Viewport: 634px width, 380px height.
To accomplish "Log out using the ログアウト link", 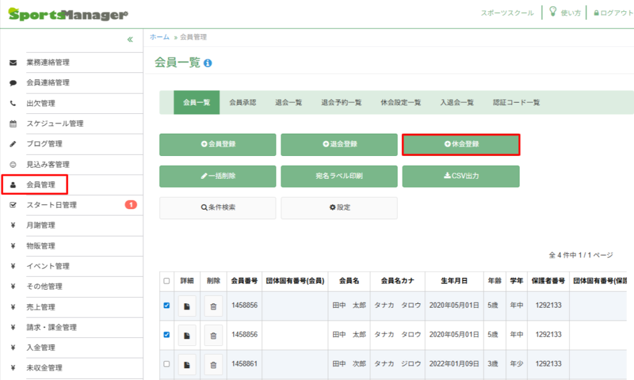I will pyautogui.click(x=613, y=13).
